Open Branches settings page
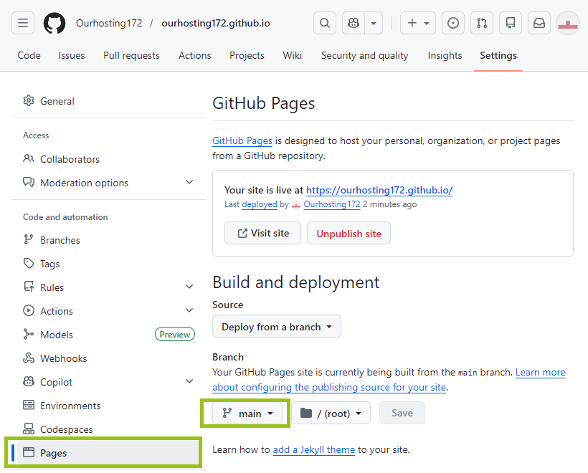The image size is (588, 473). coord(109,240)
